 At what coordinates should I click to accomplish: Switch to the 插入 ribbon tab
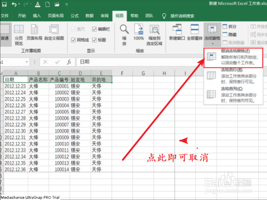[x=37, y=16]
